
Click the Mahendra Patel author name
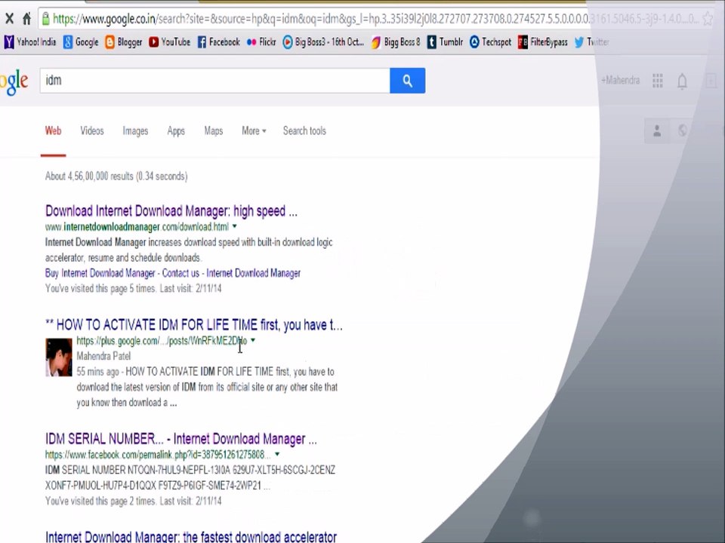(103, 356)
